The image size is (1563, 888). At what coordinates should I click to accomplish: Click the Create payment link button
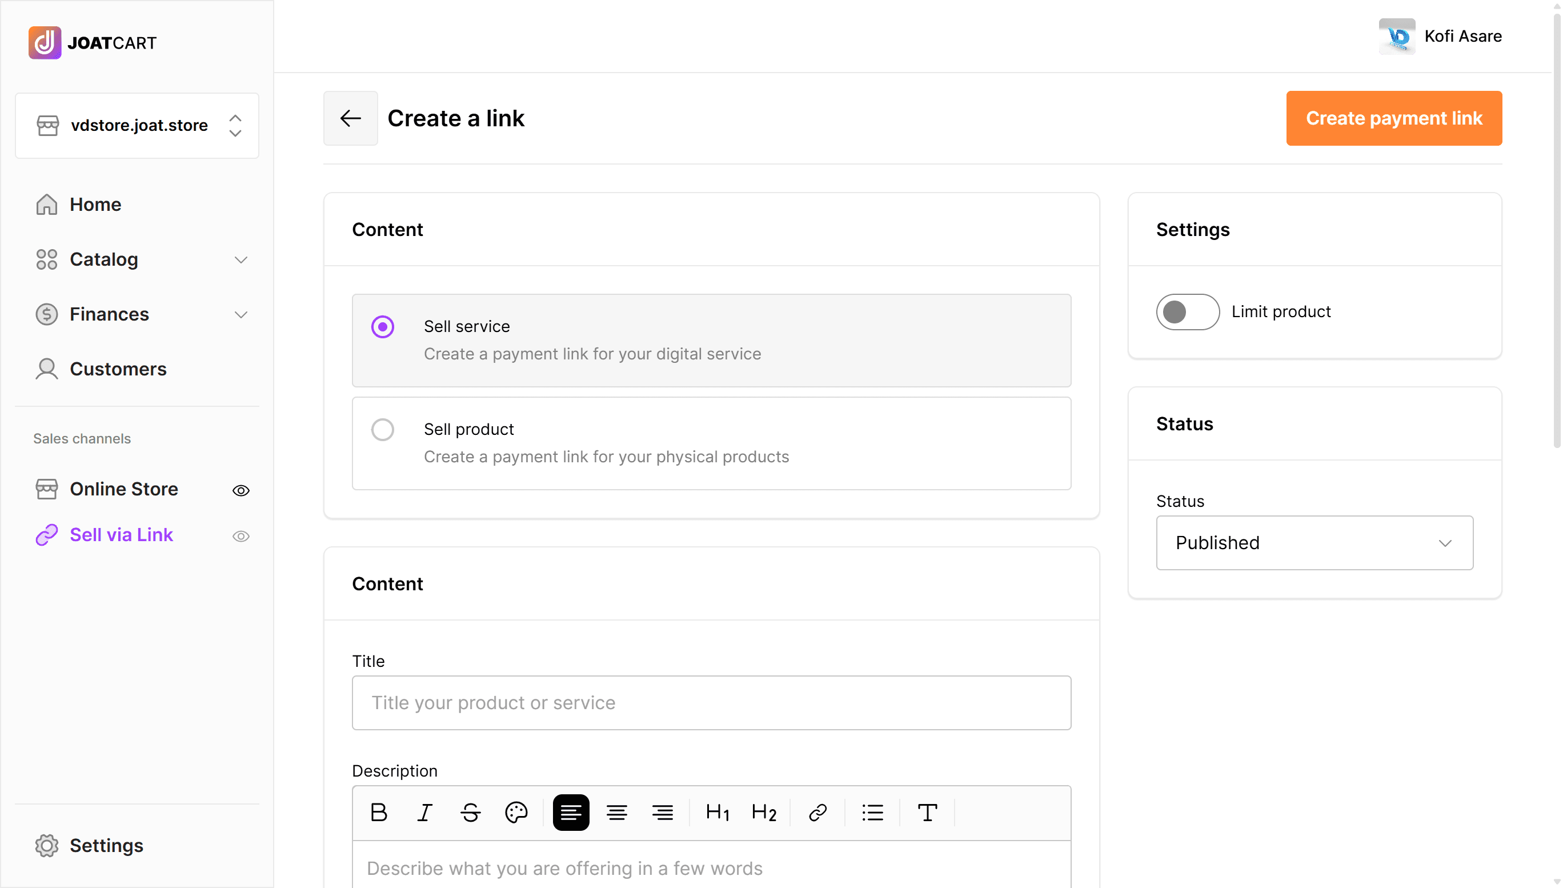[1393, 118]
